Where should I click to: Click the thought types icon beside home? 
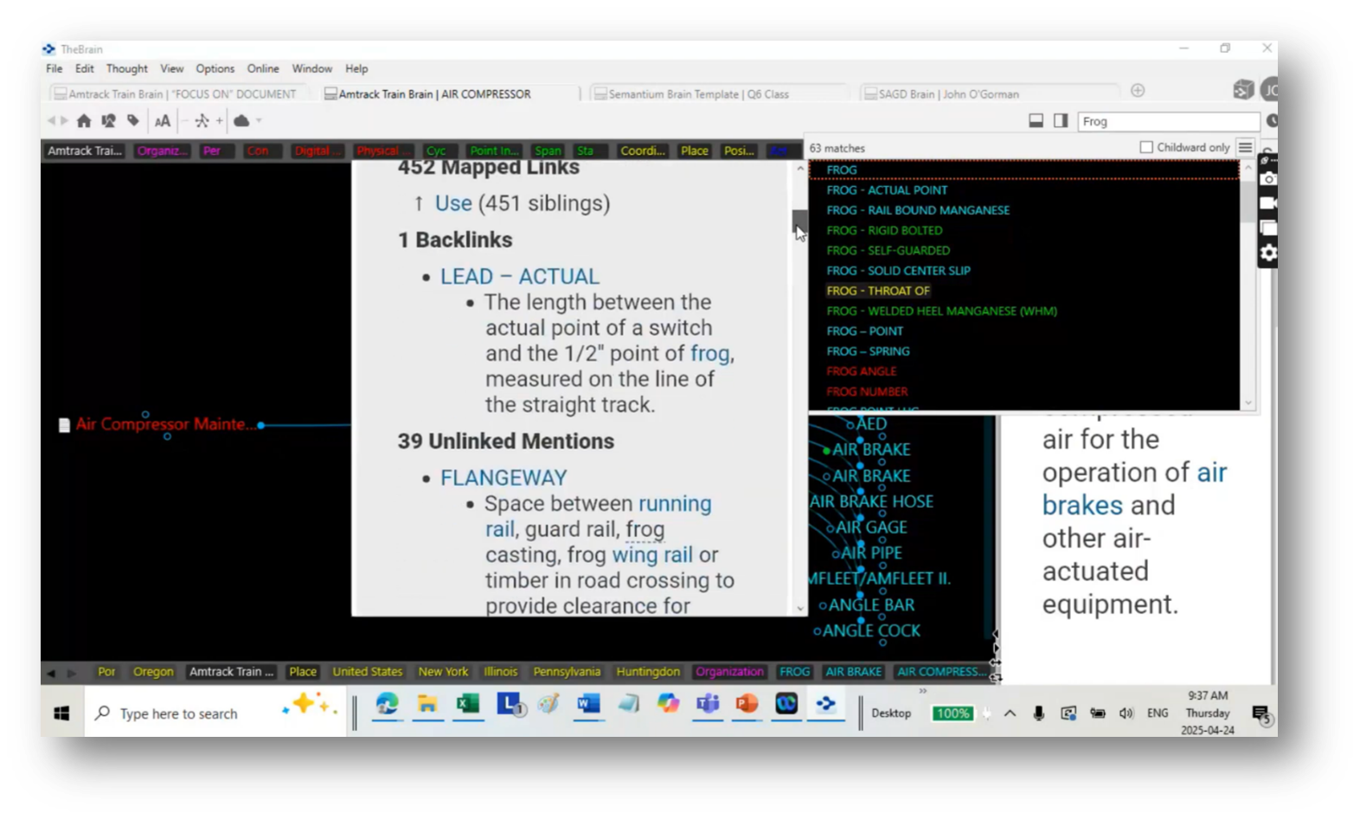click(108, 121)
